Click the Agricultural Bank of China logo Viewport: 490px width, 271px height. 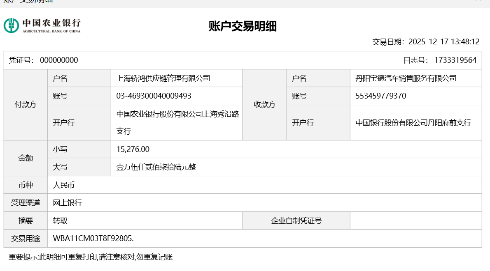point(42,25)
